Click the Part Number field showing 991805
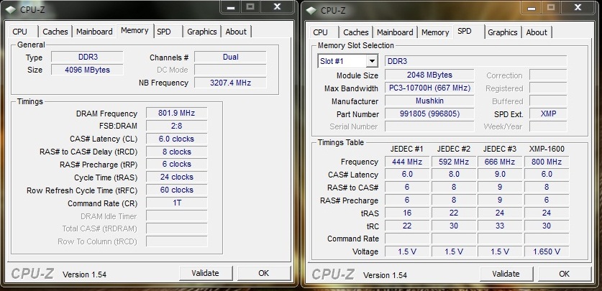602x291 pixels. [x=429, y=114]
